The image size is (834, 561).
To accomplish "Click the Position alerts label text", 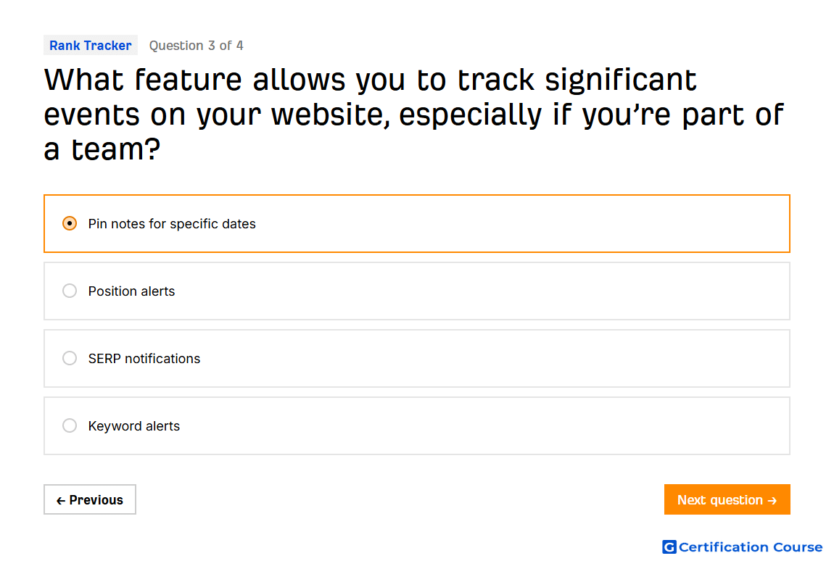I will click(131, 291).
